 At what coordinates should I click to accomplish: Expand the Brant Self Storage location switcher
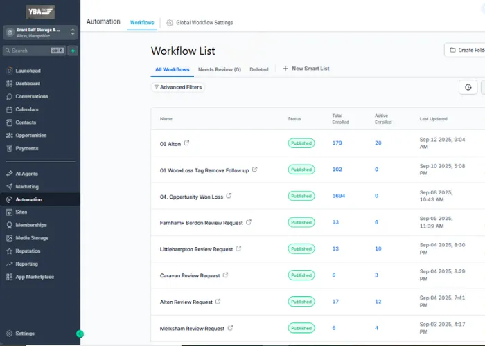[x=40, y=33]
